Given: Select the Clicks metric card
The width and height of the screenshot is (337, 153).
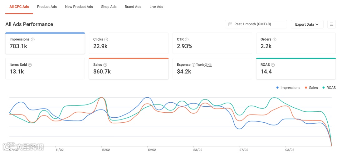Looking at the screenshot, I should tap(129, 43).
